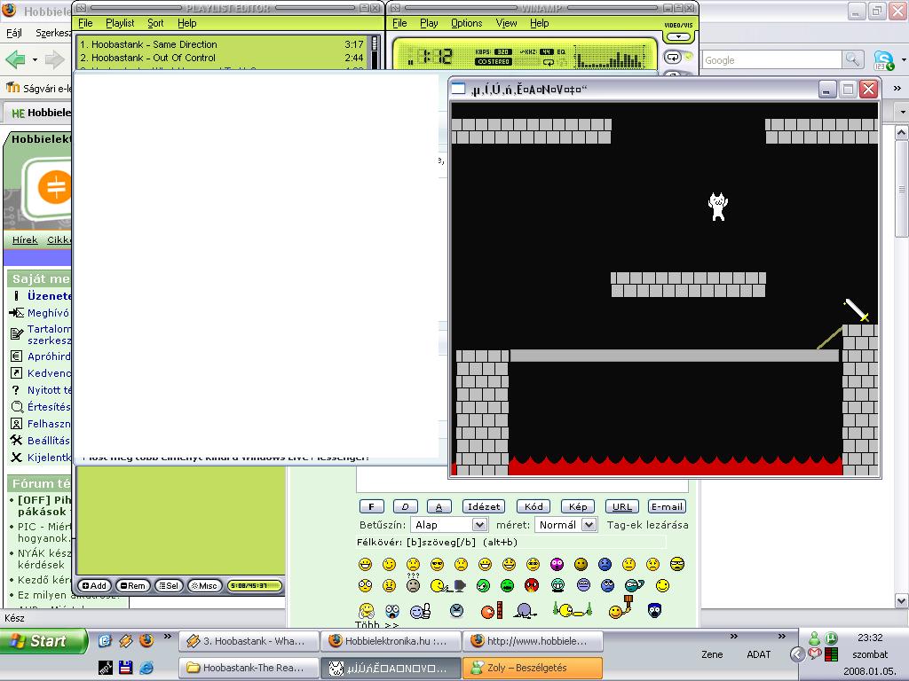Launch Firefox from quick launch
This screenshot has height=681, width=909.
coord(146,640)
